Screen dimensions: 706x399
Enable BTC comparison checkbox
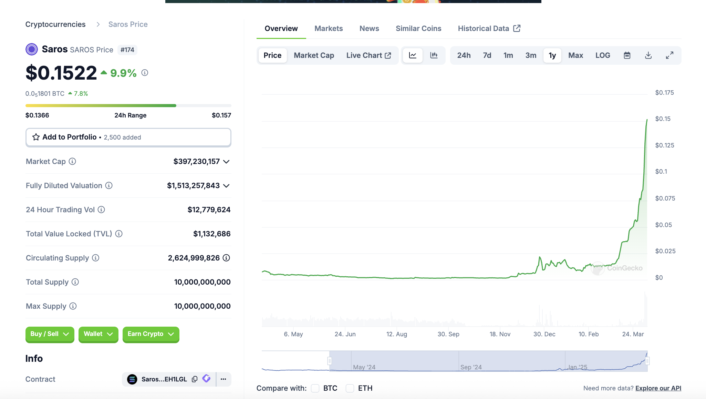pyautogui.click(x=315, y=388)
